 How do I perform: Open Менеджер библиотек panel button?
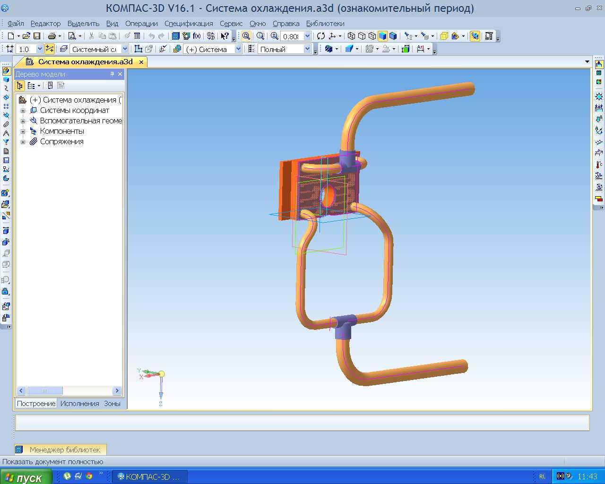coord(60,449)
